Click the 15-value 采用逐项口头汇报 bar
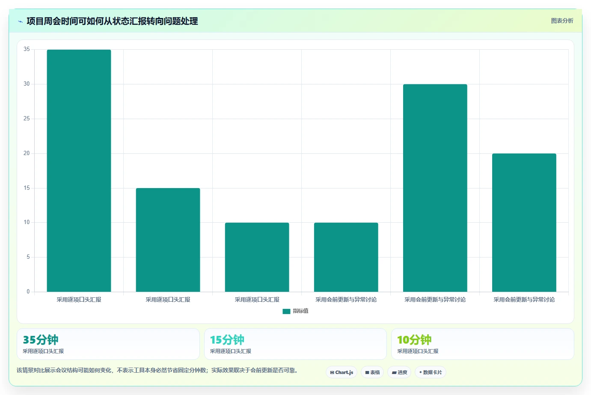The image size is (591, 395). (168, 240)
